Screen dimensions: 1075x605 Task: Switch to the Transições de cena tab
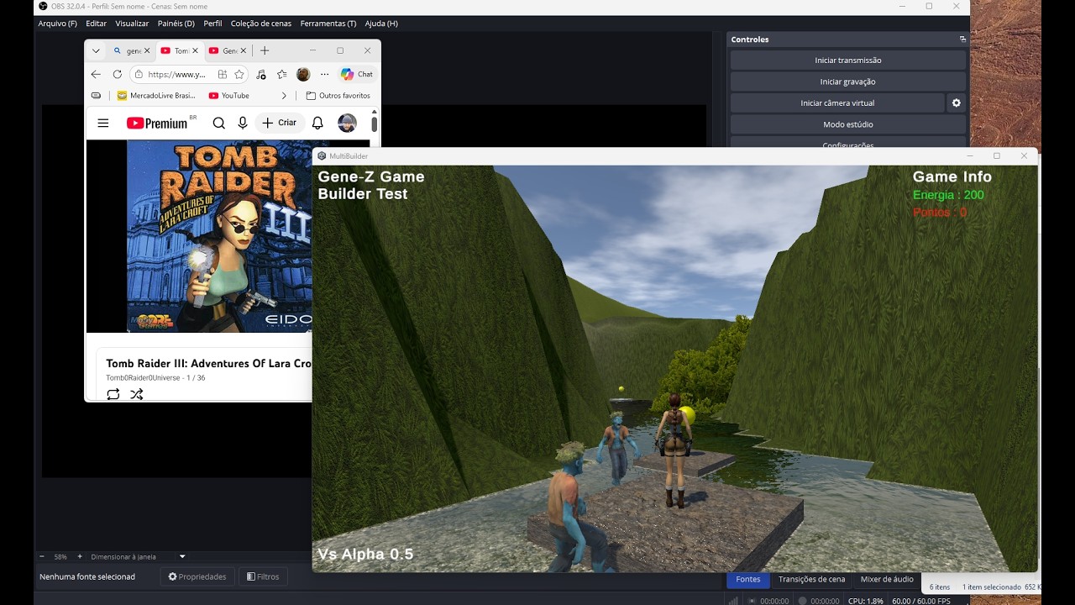click(811, 579)
